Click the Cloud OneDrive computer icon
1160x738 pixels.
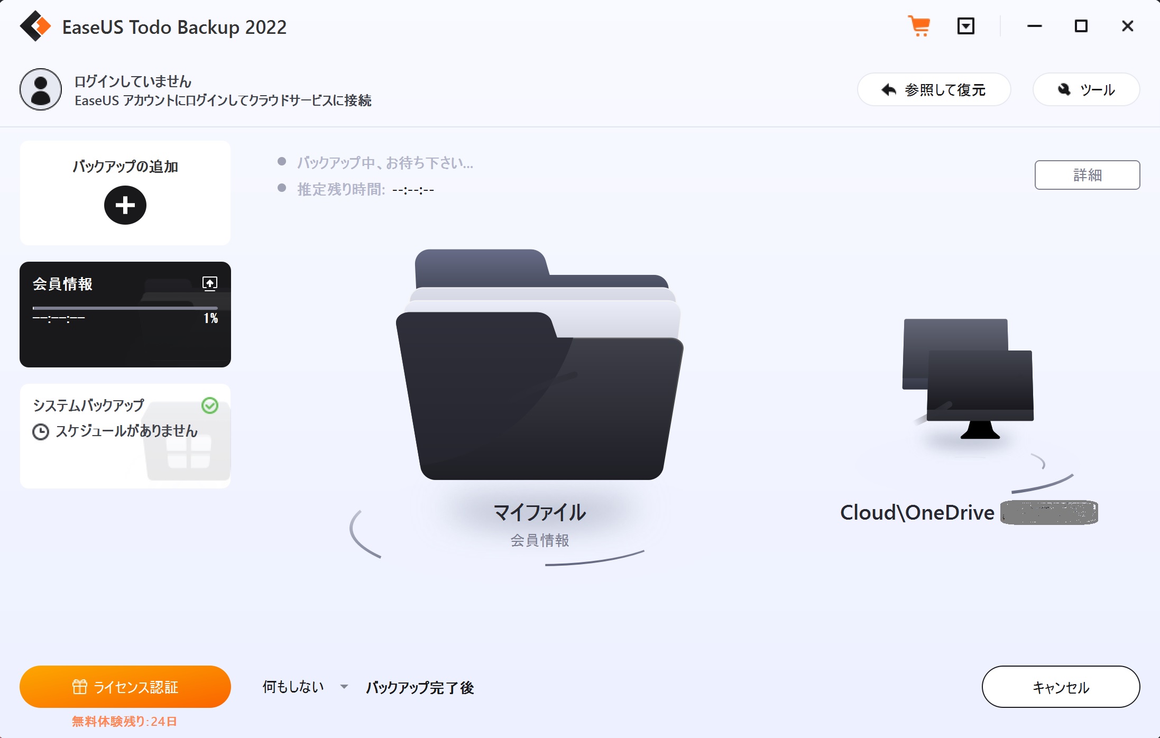pos(968,379)
